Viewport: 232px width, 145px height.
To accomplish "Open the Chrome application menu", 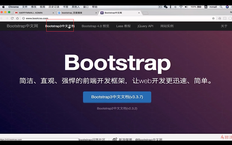I will [x=13, y=7].
